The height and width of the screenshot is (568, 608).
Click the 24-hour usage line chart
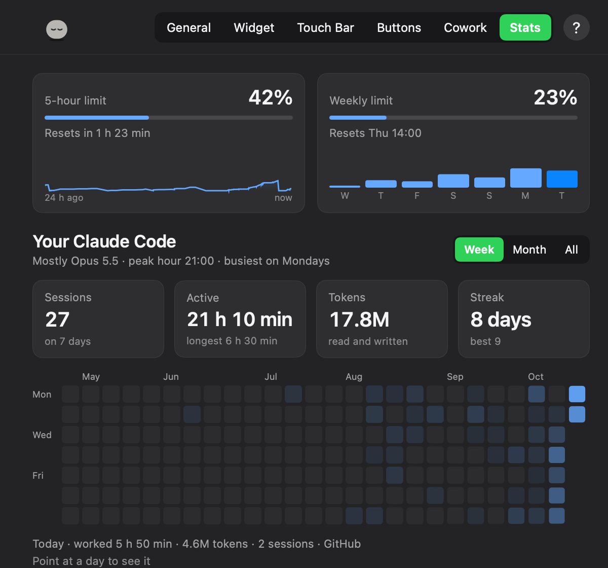click(169, 186)
